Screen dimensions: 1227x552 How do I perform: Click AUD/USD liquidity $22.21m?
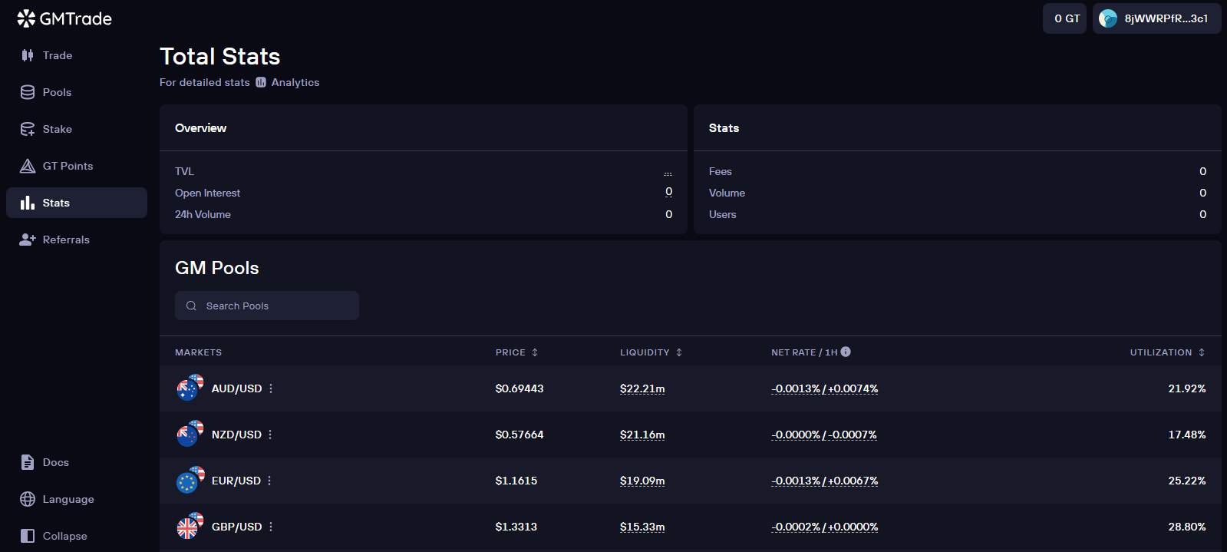(642, 388)
